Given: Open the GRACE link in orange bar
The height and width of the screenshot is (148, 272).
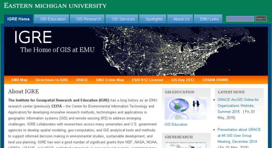Looking at the screenshot, I should [x=82, y=80].
